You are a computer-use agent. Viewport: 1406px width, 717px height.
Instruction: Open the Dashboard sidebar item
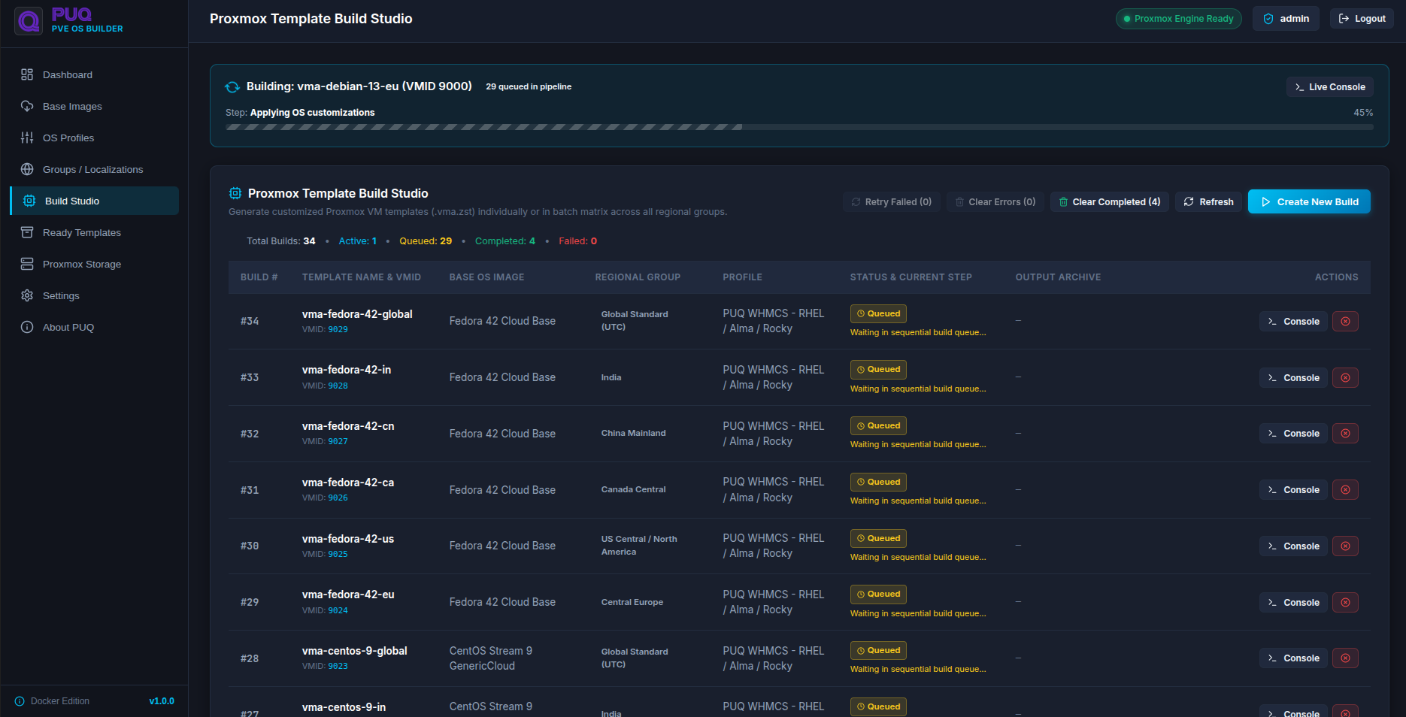pos(95,74)
